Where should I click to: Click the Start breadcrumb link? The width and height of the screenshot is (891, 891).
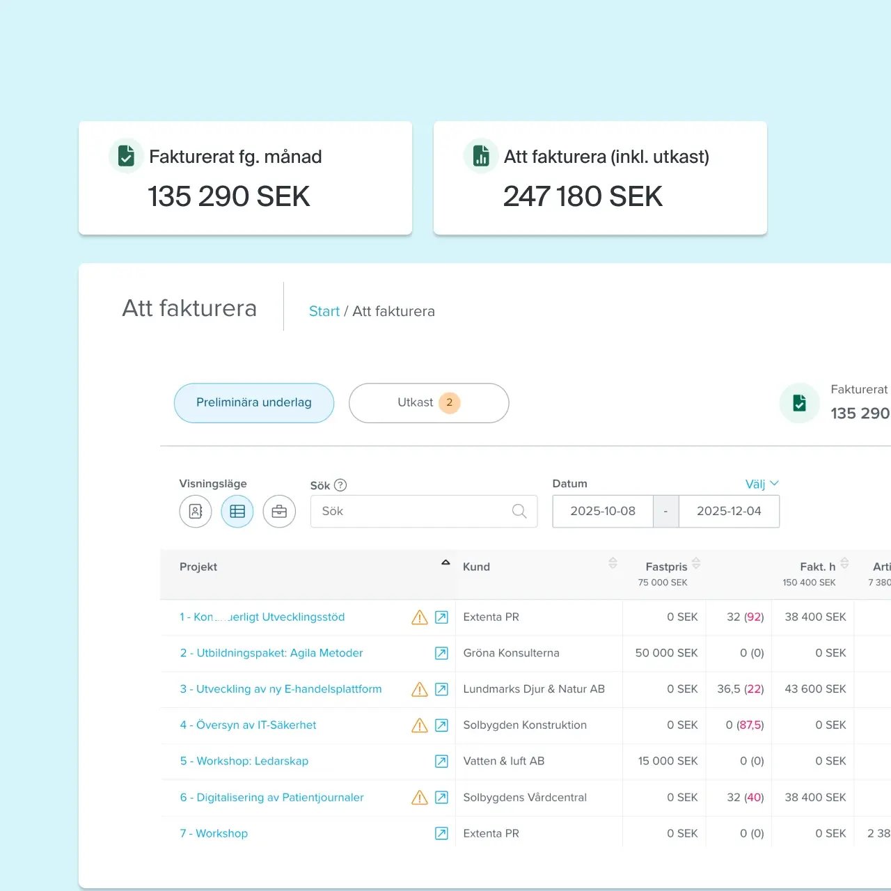point(324,311)
